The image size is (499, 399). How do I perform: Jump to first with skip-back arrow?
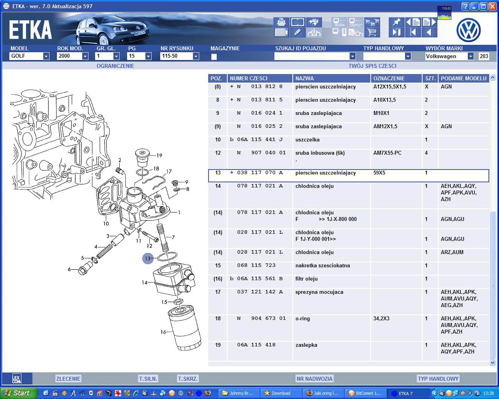click(x=413, y=32)
